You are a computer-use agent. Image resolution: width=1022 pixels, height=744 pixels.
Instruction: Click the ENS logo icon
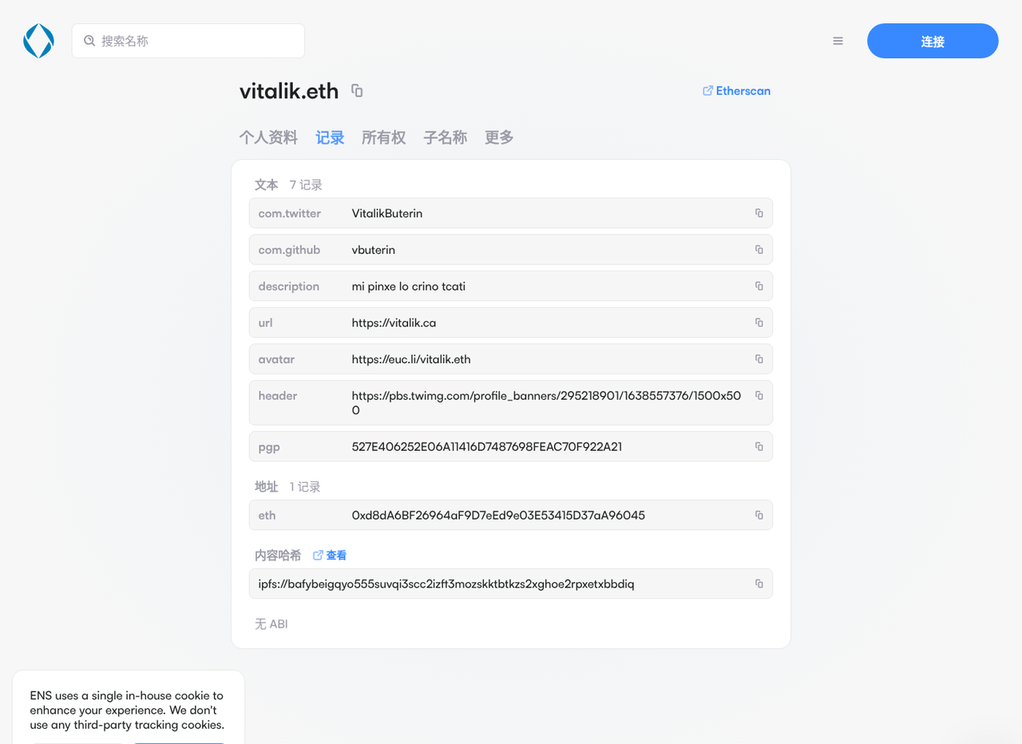(x=38, y=41)
